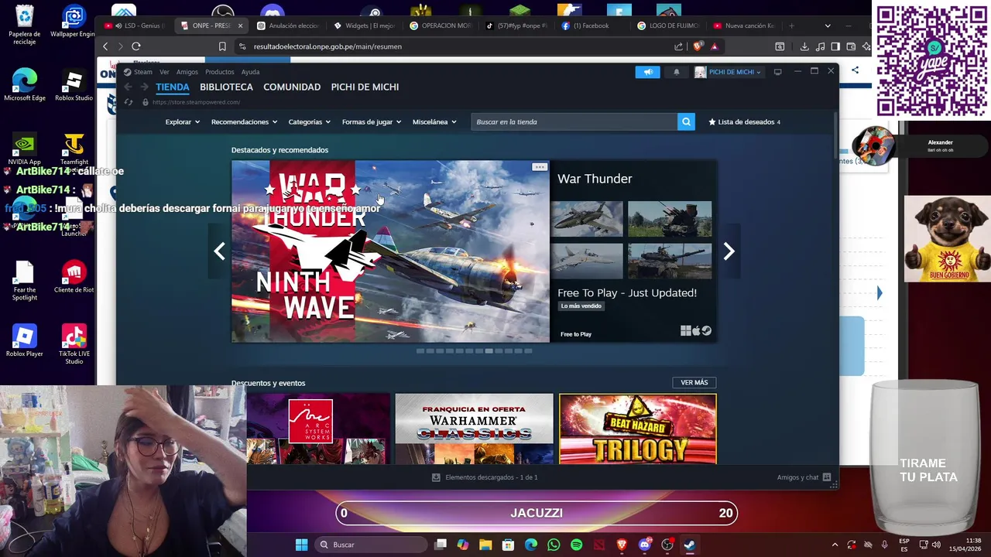Click the PICHI DE MICHI account avatar

pyautogui.click(x=700, y=72)
